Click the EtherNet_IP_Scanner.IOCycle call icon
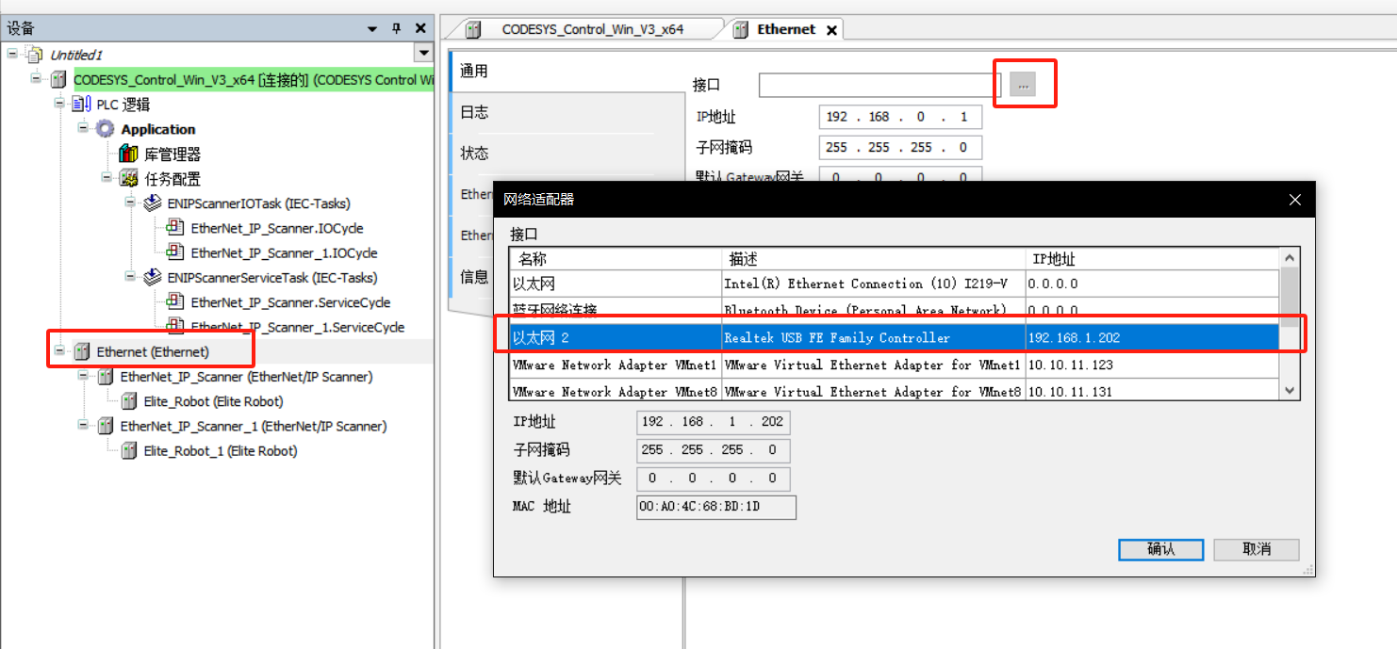 [175, 228]
